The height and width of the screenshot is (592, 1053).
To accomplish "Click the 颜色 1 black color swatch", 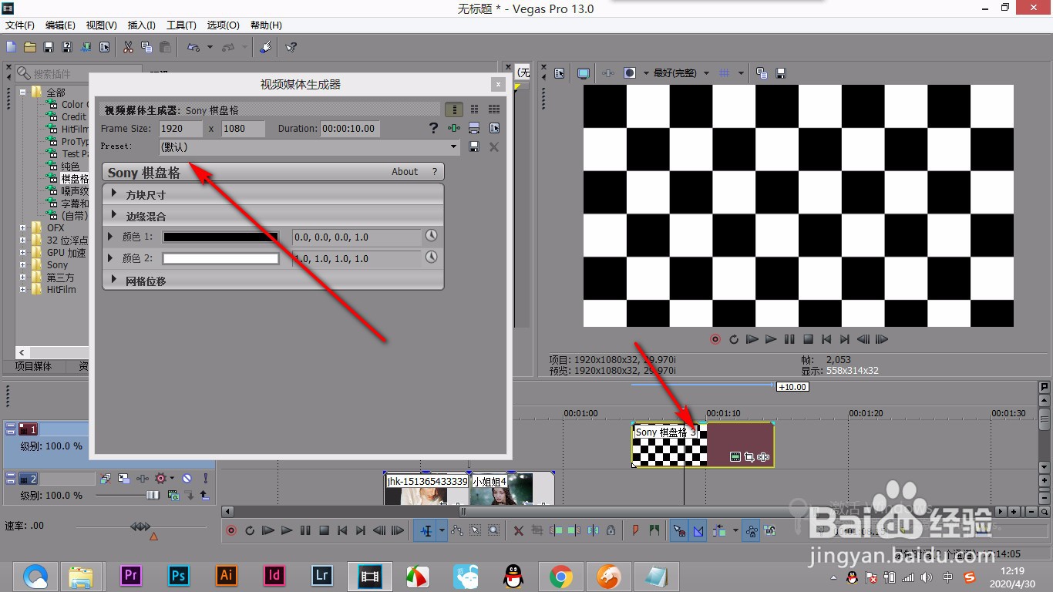I will [x=220, y=237].
